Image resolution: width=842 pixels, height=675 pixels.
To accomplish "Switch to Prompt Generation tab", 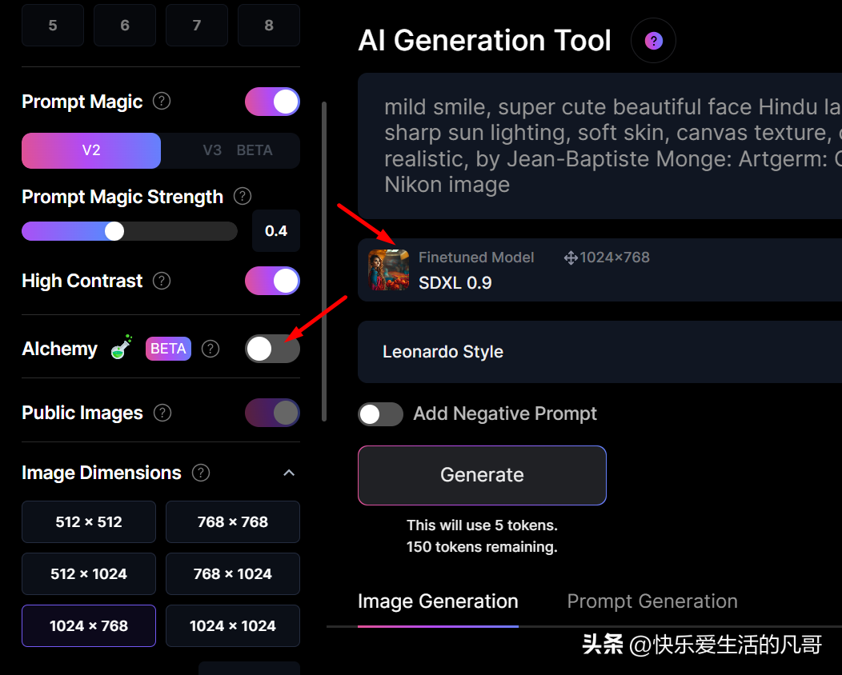I will tap(652, 601).
